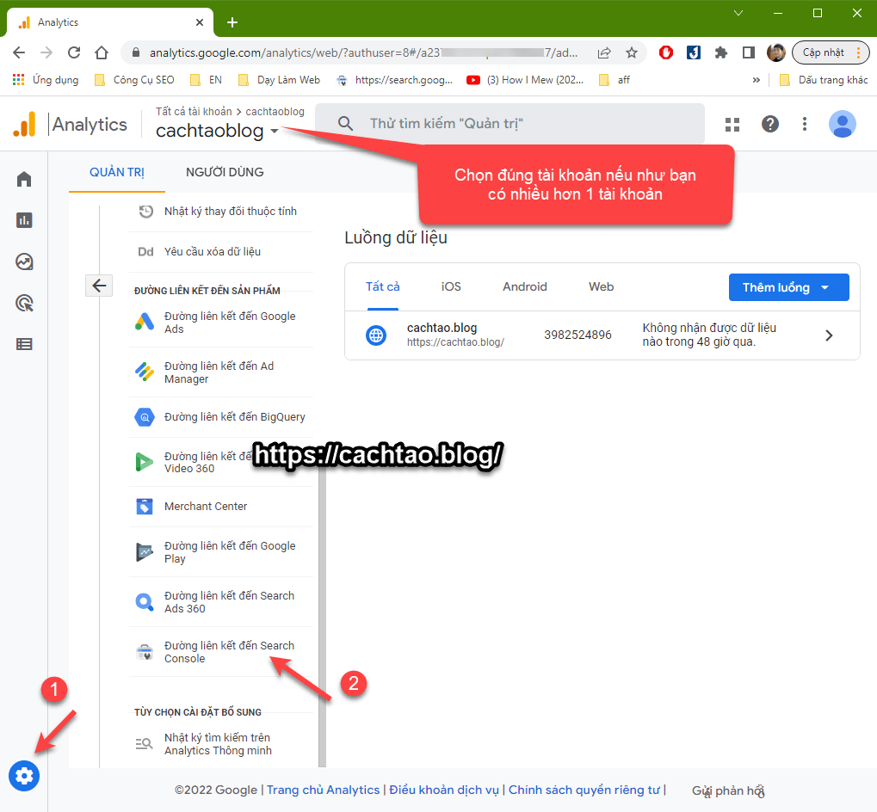Expand the cachtao.blog stream row chevron
This screenshot has width=877, height=812.
click(x=829, y=335)
